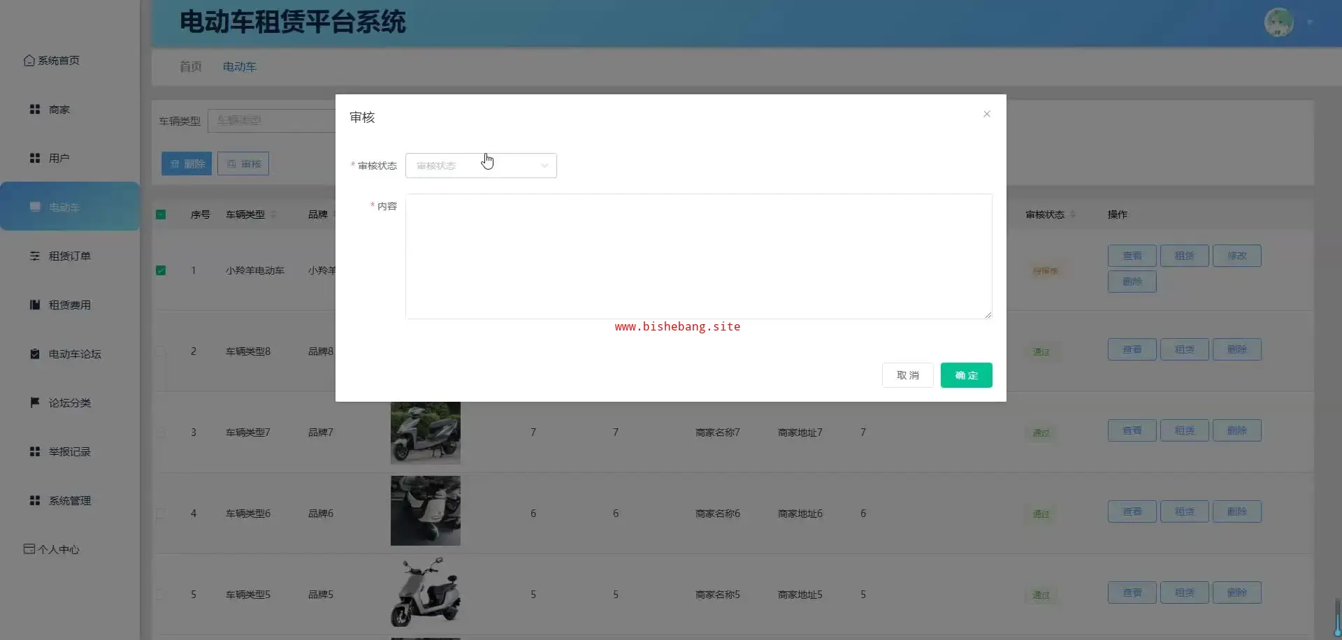Expand 系统管理 in the sidebar
The height and width of the screenshot is (640, 1342).
(x=70, y=501)
